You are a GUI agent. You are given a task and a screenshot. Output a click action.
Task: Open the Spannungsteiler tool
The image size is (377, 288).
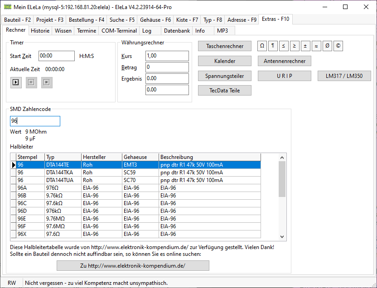tap(225, 76)
